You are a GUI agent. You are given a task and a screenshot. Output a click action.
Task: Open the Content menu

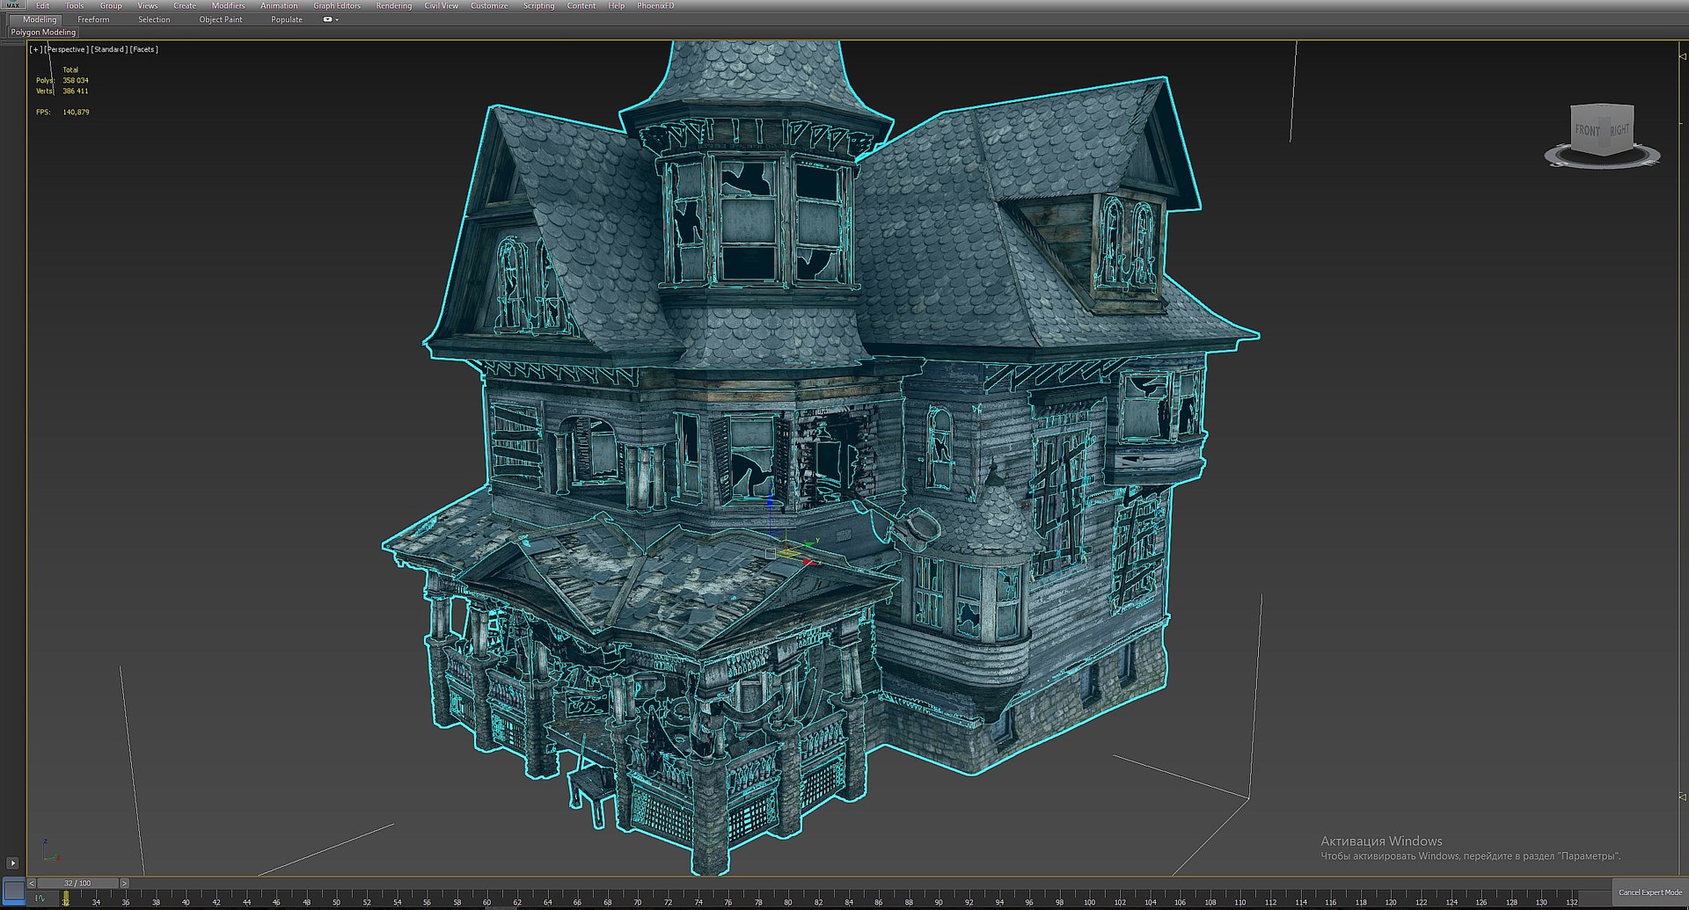tap(581, 5)
